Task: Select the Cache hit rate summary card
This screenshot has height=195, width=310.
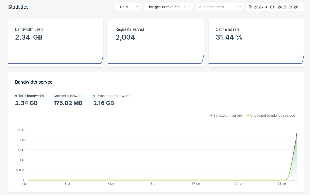Action: tap(256, 43)
